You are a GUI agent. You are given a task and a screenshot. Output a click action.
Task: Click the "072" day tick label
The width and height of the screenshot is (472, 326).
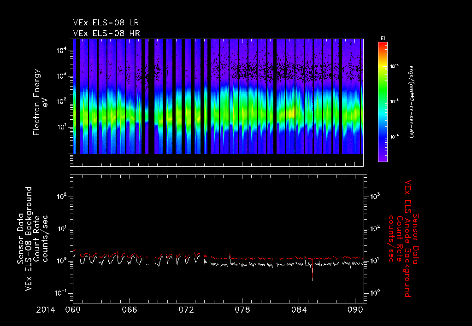pyautogui.click(x=186, y=310)
